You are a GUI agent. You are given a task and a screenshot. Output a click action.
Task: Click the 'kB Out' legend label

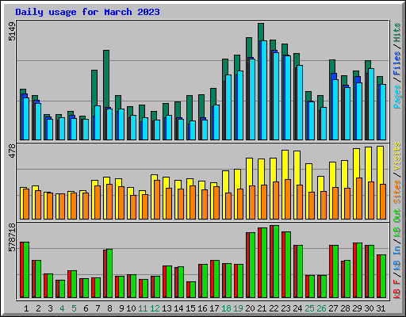tap(396, 223)
